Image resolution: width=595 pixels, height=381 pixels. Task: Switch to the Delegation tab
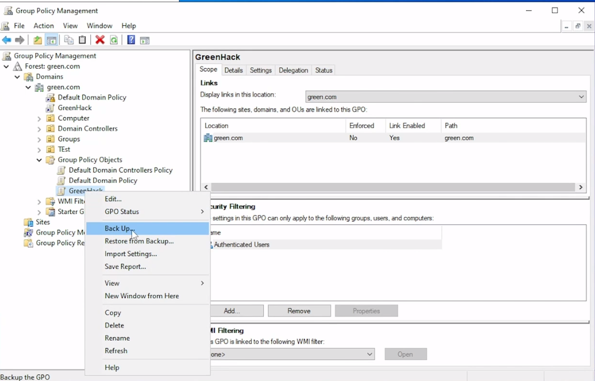tap(293, 70)
